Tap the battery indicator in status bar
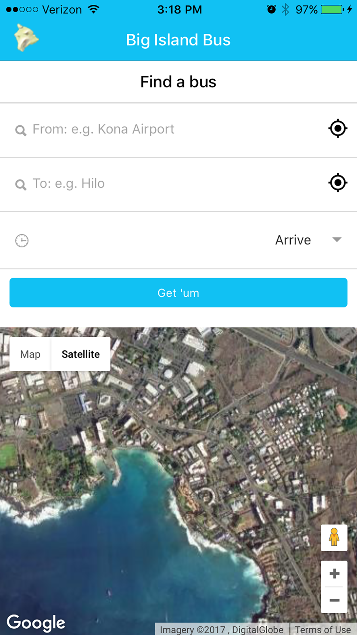Screen dimensions: 357x635 pyautogui.click(x=332, y=10)
